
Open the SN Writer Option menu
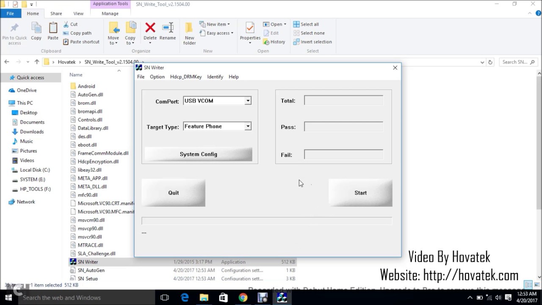coord(157,77)
